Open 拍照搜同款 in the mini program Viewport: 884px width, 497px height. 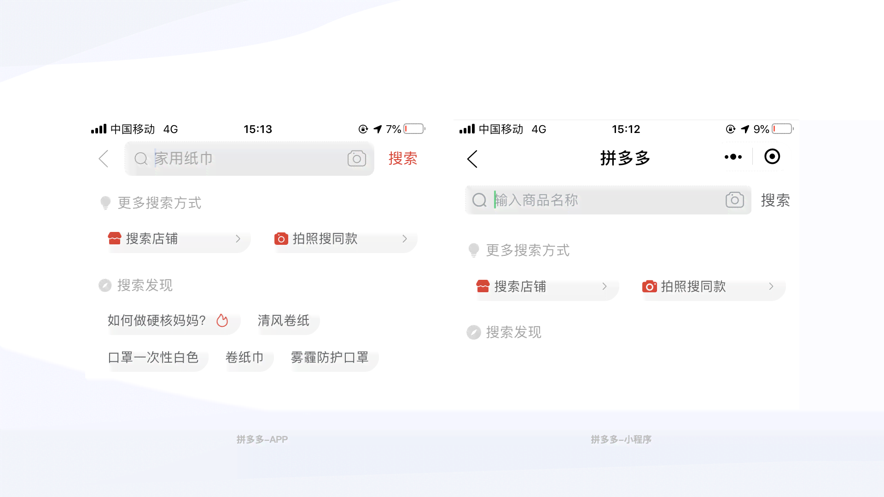coord(713,287)
